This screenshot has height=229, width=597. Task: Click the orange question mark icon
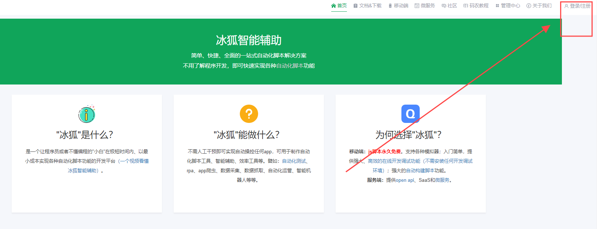pyautogui.click(x=249, y=114)
